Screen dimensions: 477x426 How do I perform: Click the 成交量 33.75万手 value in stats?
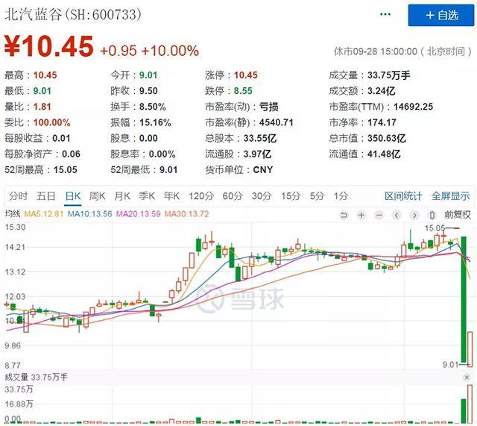point(388,75)
